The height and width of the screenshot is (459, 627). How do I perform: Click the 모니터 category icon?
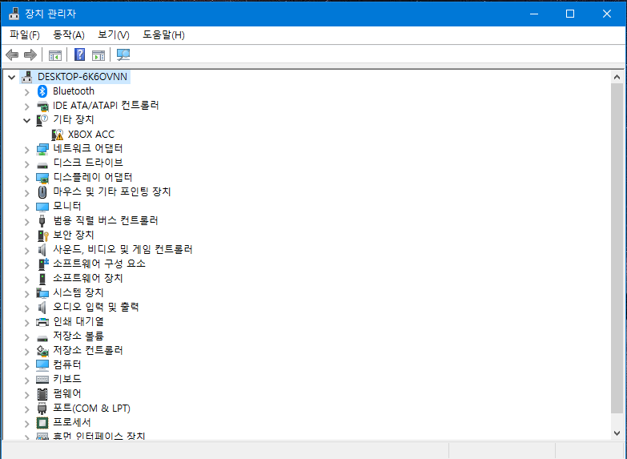tap(42, 207)
